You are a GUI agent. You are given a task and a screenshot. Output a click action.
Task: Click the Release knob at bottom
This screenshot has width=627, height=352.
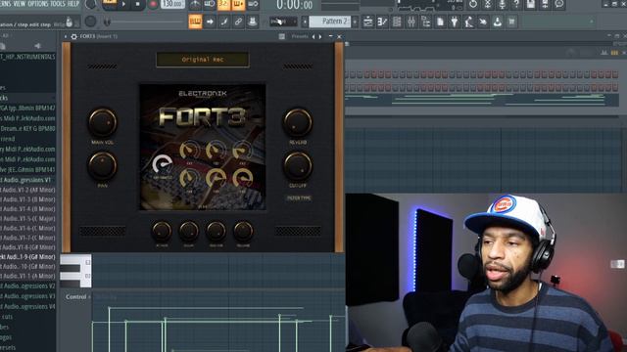(x=243, y=231)
